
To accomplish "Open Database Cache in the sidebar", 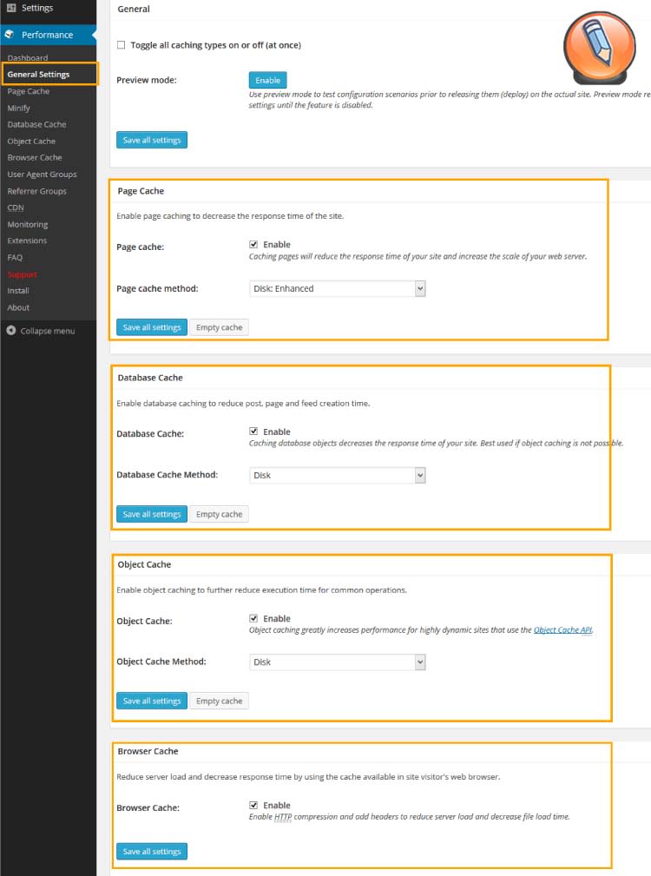I will tap(36, 124).
